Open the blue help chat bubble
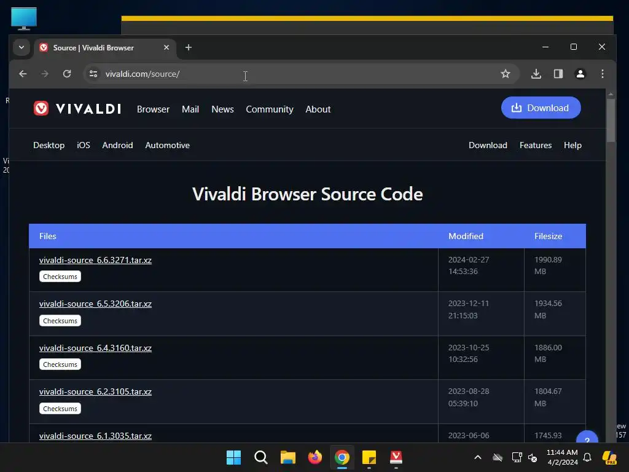Screen dimensions: 629x472 point(587,438)
